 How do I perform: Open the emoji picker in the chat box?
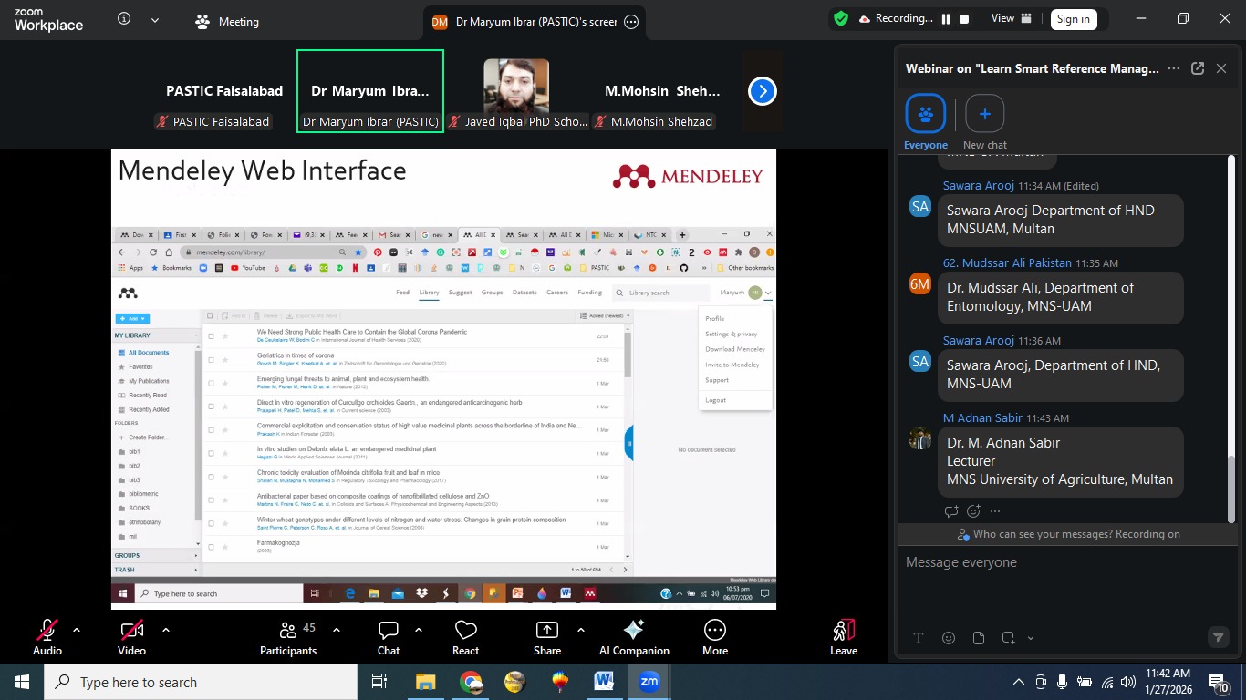(949, 638)
